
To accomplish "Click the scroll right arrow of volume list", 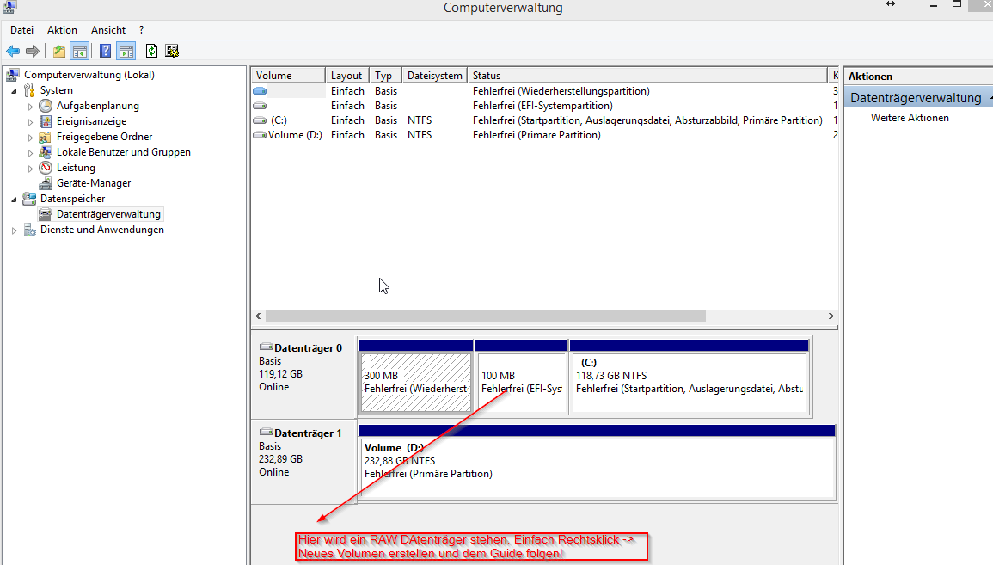I will pyautogui.click(x=831, y=316).
